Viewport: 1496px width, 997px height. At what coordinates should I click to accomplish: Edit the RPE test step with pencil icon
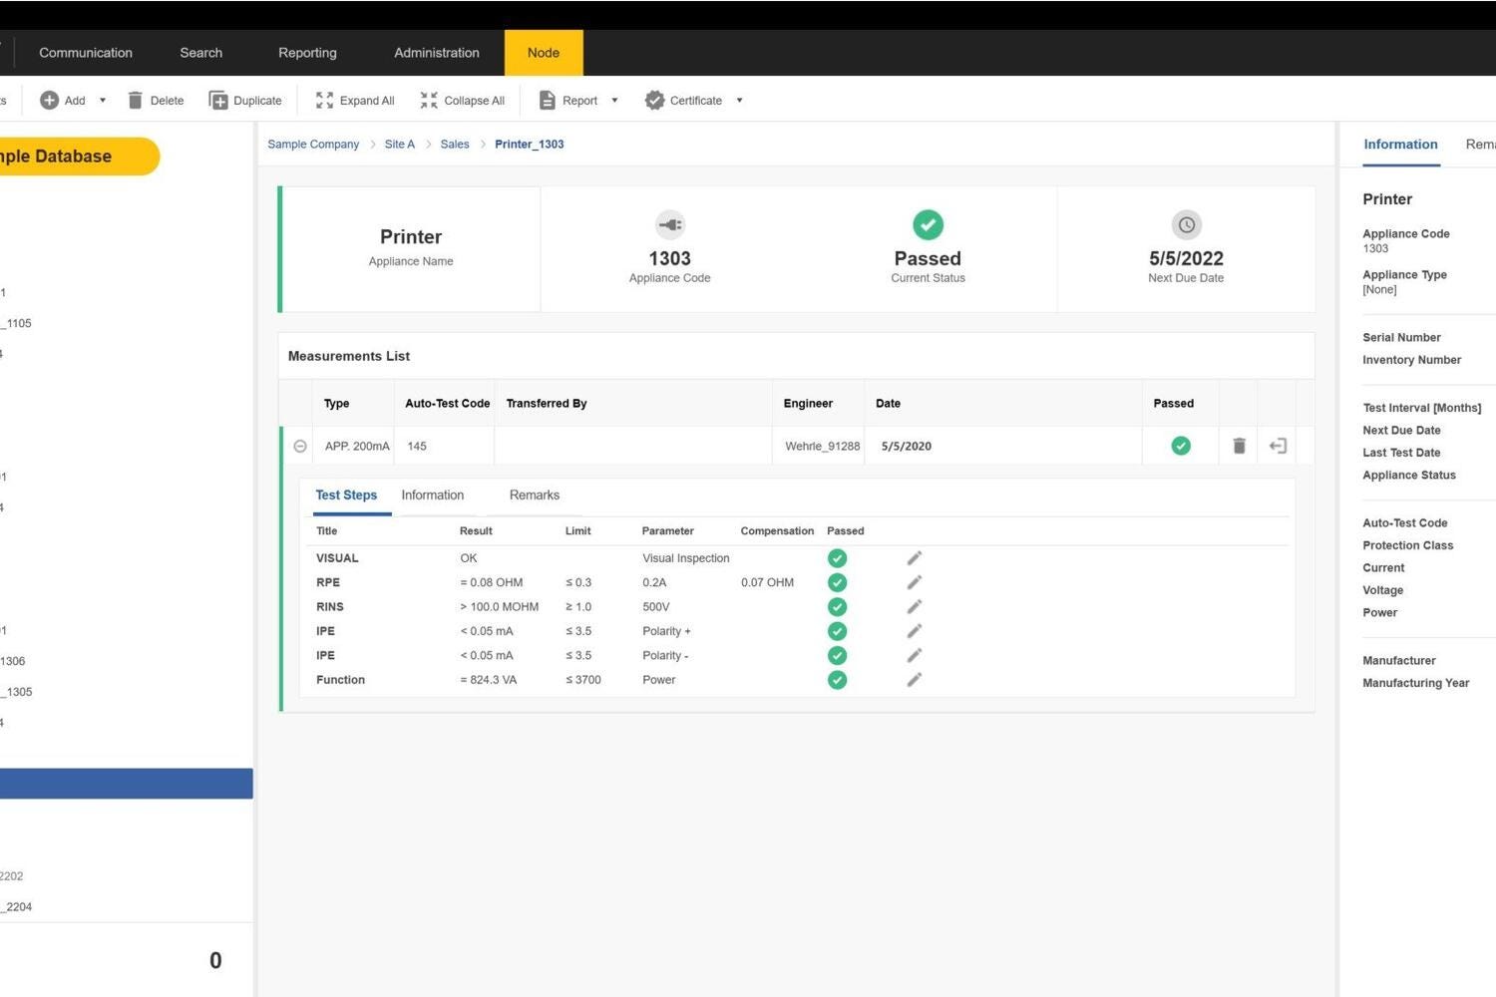[914, 582]
